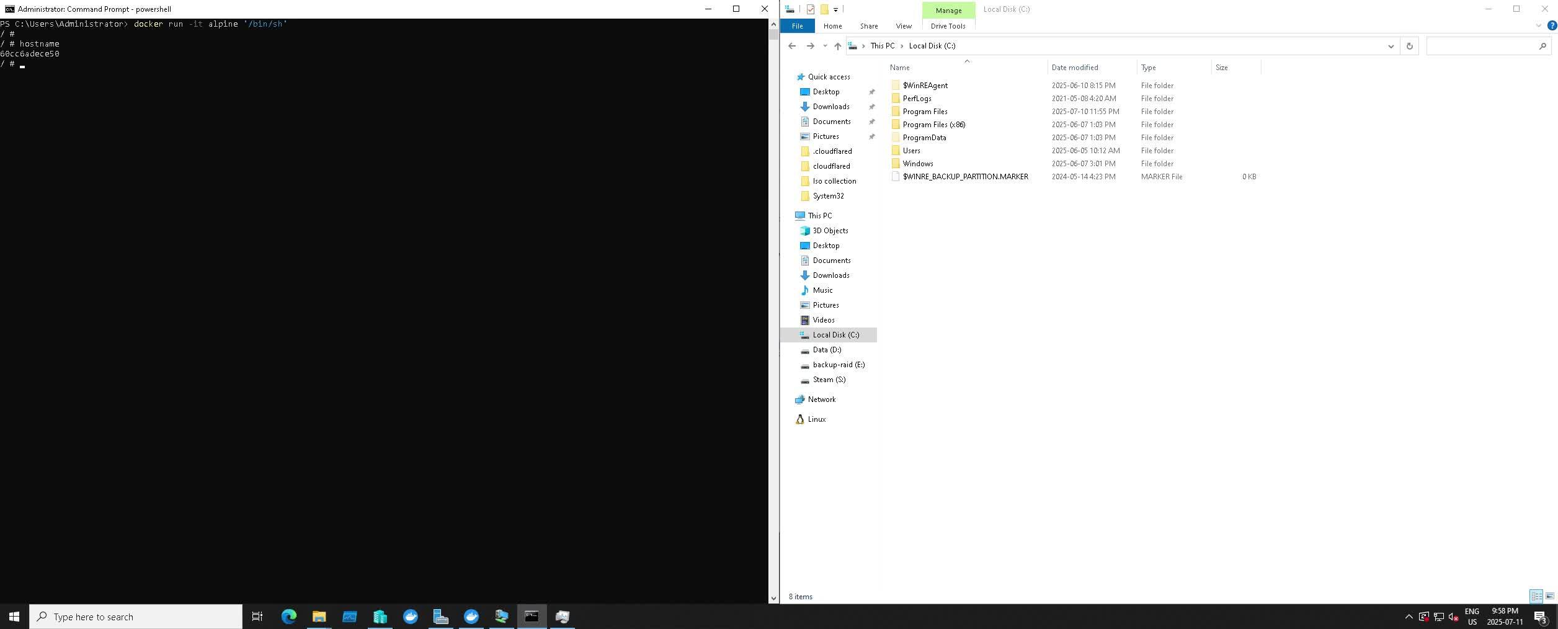This screenshot has height=629, width=1558.
Task: Switch to the View ribbon tab
Action: coord(904,26)
